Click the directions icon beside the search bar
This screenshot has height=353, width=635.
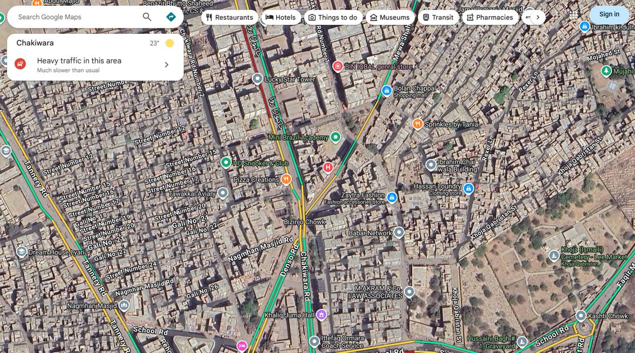click(170, 17)
